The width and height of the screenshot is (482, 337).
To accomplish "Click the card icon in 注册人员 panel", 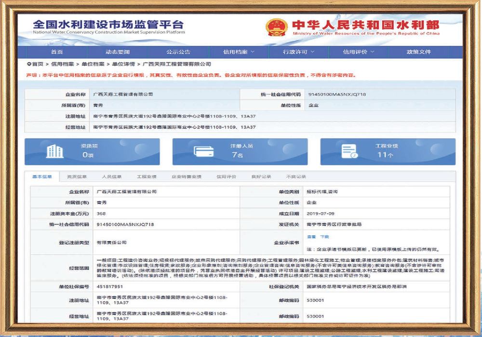I will pyautogui.click(x=204, y=151).
